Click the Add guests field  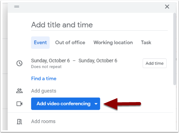click(44, 91)
